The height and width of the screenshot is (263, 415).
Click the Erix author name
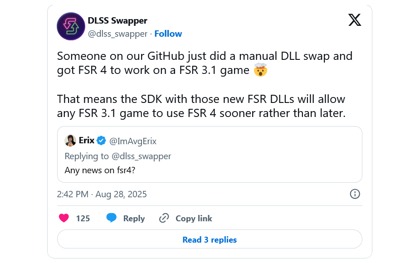pos(87,141)
